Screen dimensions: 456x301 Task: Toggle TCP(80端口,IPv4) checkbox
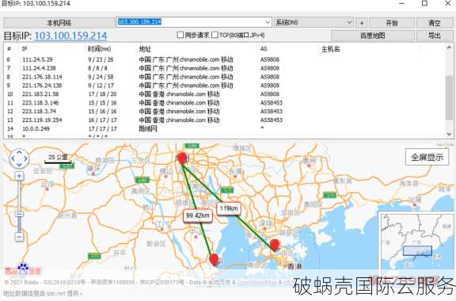pyautogui.click(x=215, y=35)
